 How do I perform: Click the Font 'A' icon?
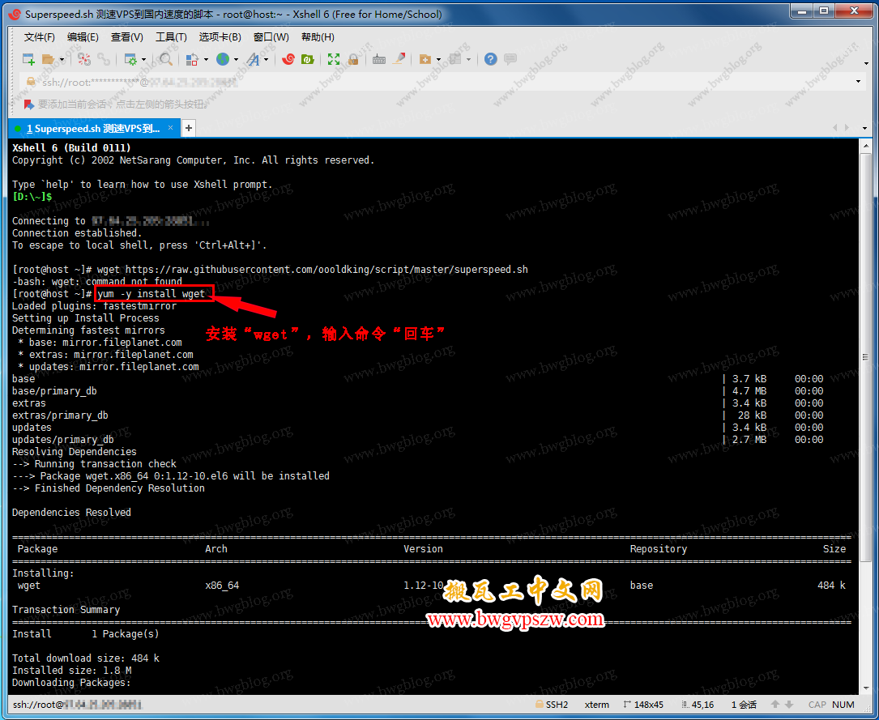pos(254,59)
